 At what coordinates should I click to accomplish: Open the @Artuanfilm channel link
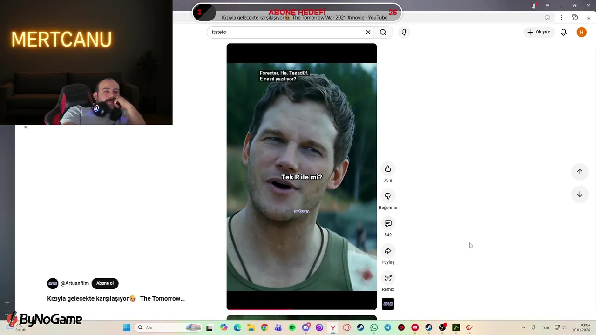(x=74, y=283)
